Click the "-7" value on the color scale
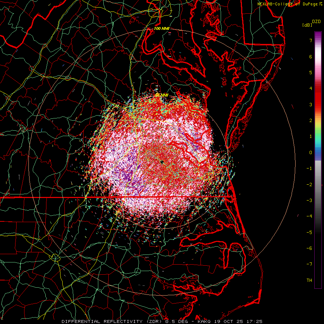Screen dimensions: 324x324 click(309, 264)
